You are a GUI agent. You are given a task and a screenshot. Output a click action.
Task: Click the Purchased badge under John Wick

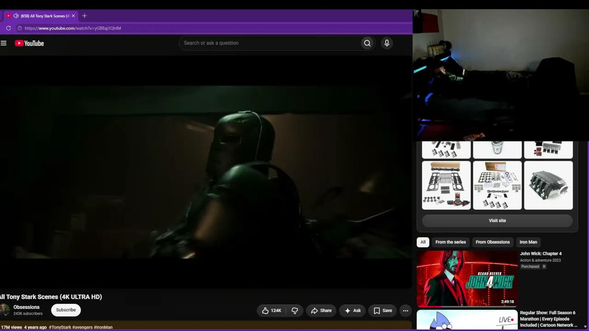click(530, 267)
